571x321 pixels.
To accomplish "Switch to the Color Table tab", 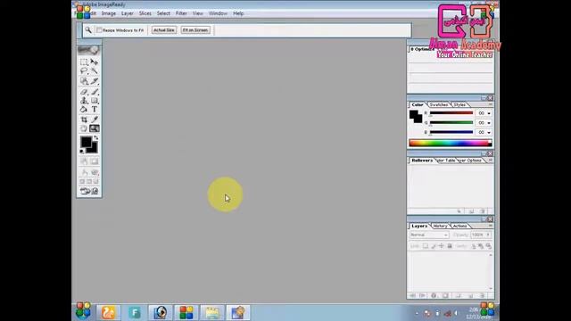I will coord(446,160).
